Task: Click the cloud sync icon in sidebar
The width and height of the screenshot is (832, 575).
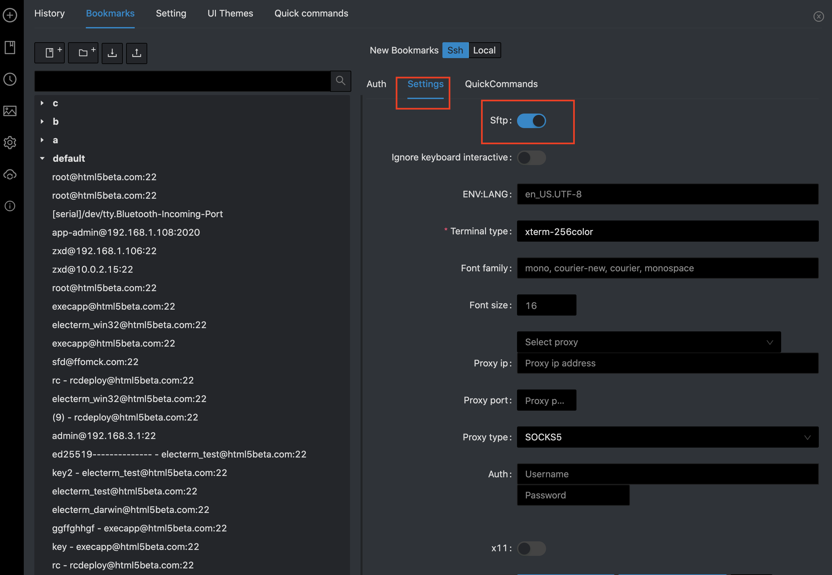Action: click(x=10, y=174)
